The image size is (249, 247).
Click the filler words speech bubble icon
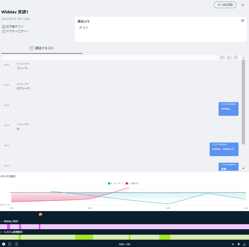[x=222, y=58]
